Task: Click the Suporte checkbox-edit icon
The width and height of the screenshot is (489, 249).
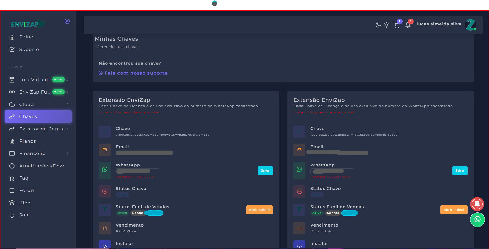Action: (x=12, y=49)
